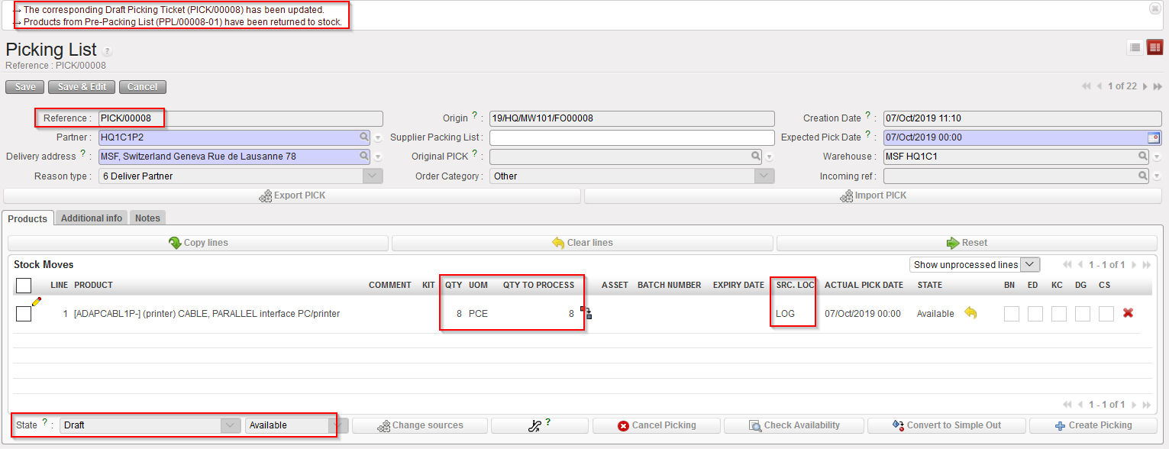Click the red delete icon on line 1

[x=1128, y=313]
